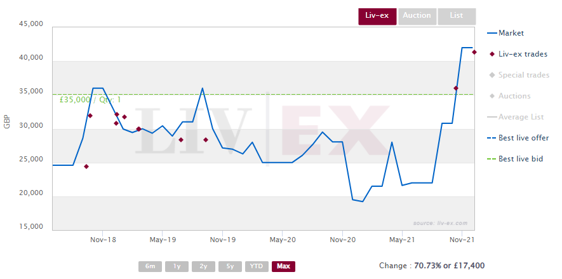Toggle Best live offer legend item

[523, 138]
